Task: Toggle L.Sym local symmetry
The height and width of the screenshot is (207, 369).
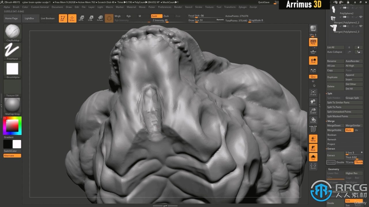Action: pyautogui.click(x=313, y=70)
